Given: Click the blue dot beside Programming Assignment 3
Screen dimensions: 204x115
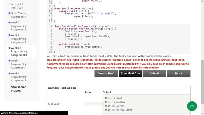Looking at the screenshot, I should coord(9,48).
